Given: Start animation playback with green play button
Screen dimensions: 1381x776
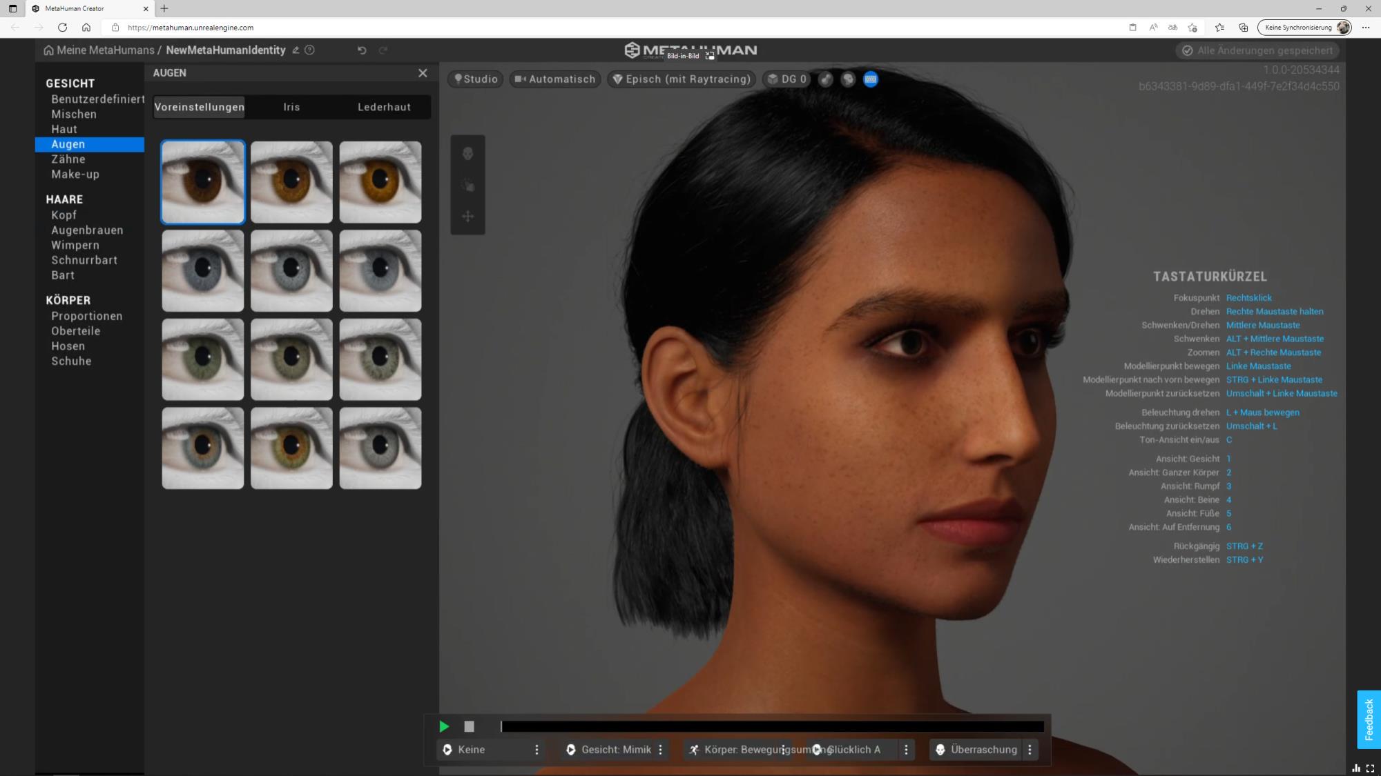Looking at the screenshot, I should (444, 726).
